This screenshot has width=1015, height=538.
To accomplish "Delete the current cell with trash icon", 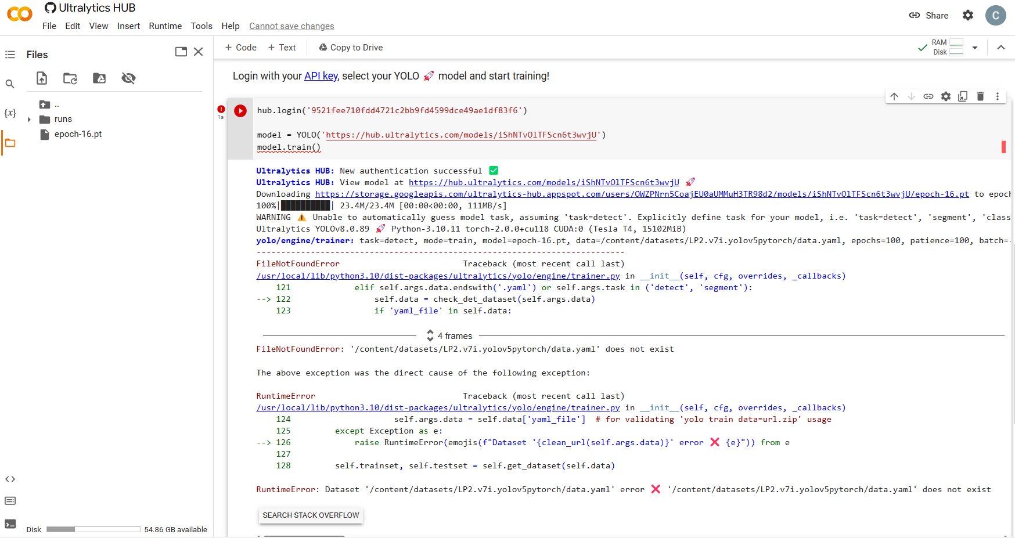I will (980, 96).
